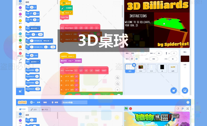
Task: Hide the sprite with the crossed-eye toggle
Action: (x=137, y=59)
